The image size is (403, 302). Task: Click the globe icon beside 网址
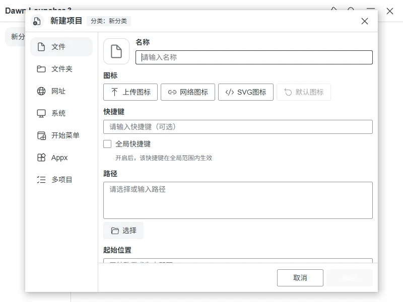[41, 91]
